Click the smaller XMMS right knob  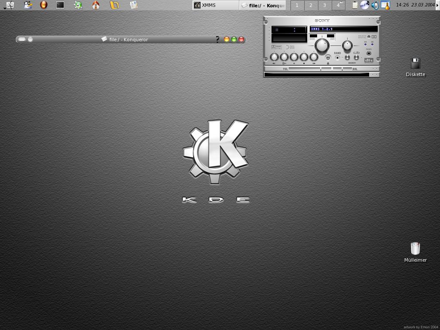pyautogui.click(x=347, y=45)
